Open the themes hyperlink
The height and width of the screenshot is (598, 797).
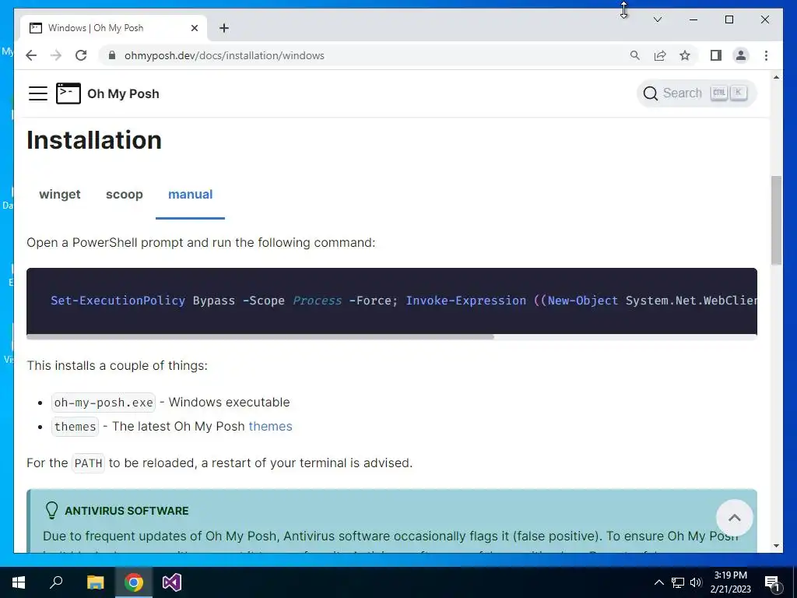[x=270, y=426]
